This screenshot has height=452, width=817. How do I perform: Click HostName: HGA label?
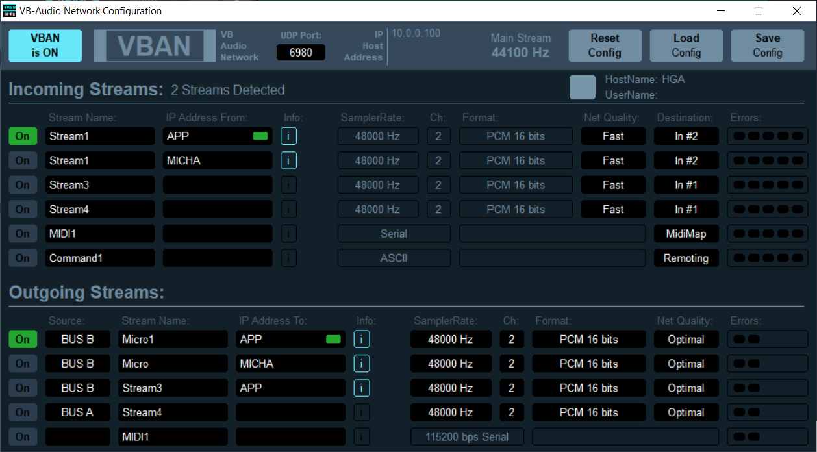(645, 80)
